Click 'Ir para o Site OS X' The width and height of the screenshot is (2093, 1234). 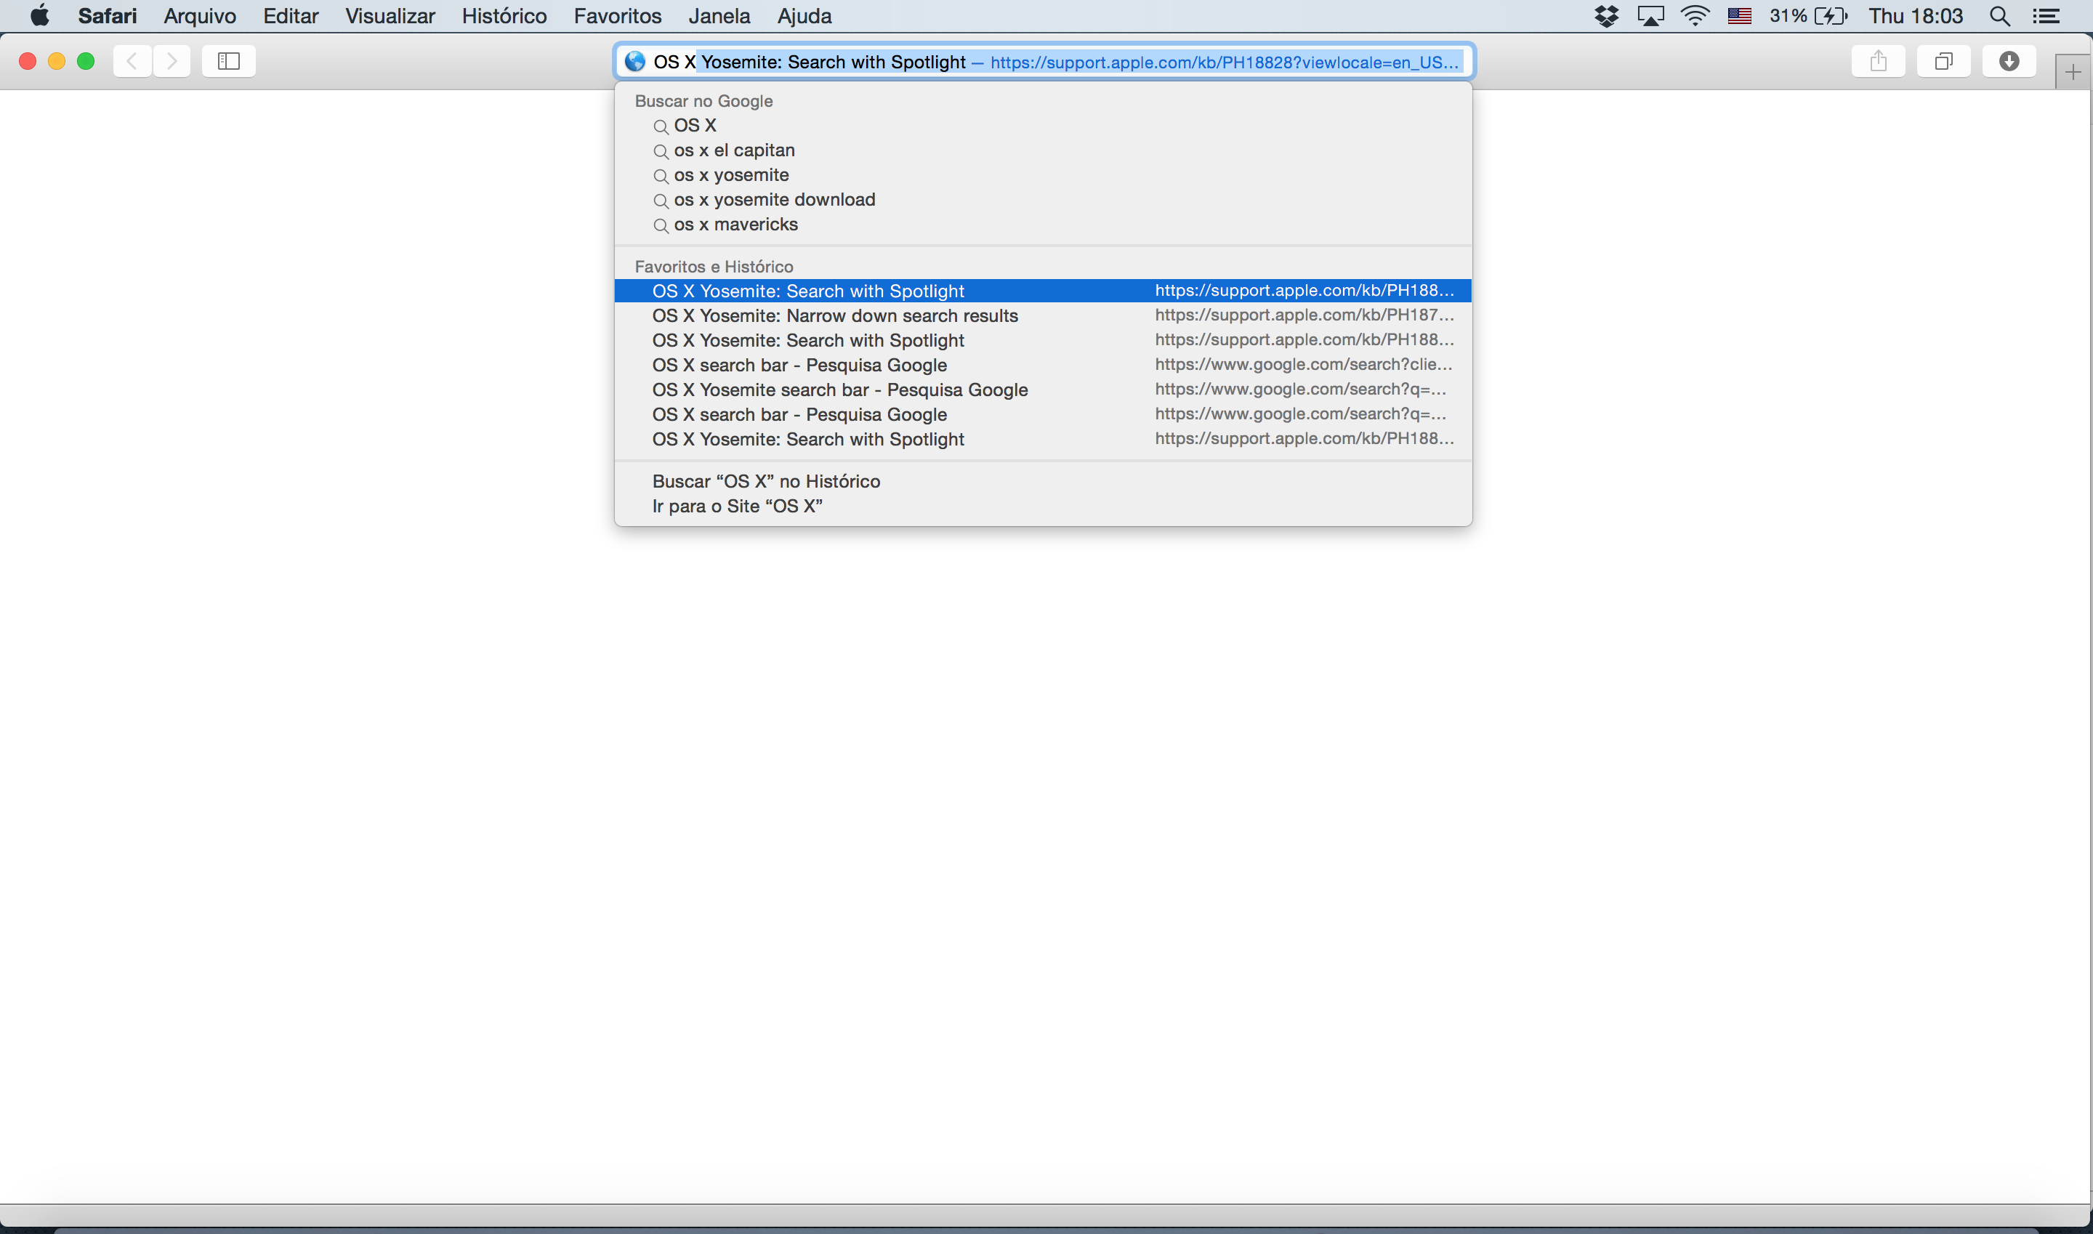(x=736, y=505)
